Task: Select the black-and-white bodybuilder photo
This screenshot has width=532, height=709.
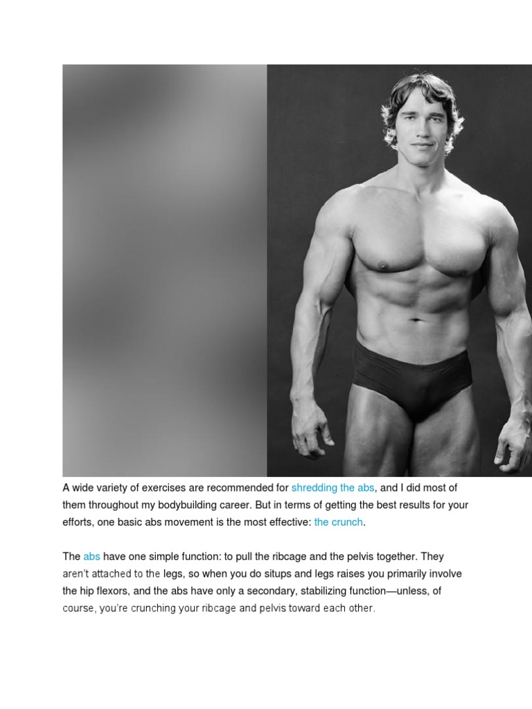Action: (x=400, y=271)
